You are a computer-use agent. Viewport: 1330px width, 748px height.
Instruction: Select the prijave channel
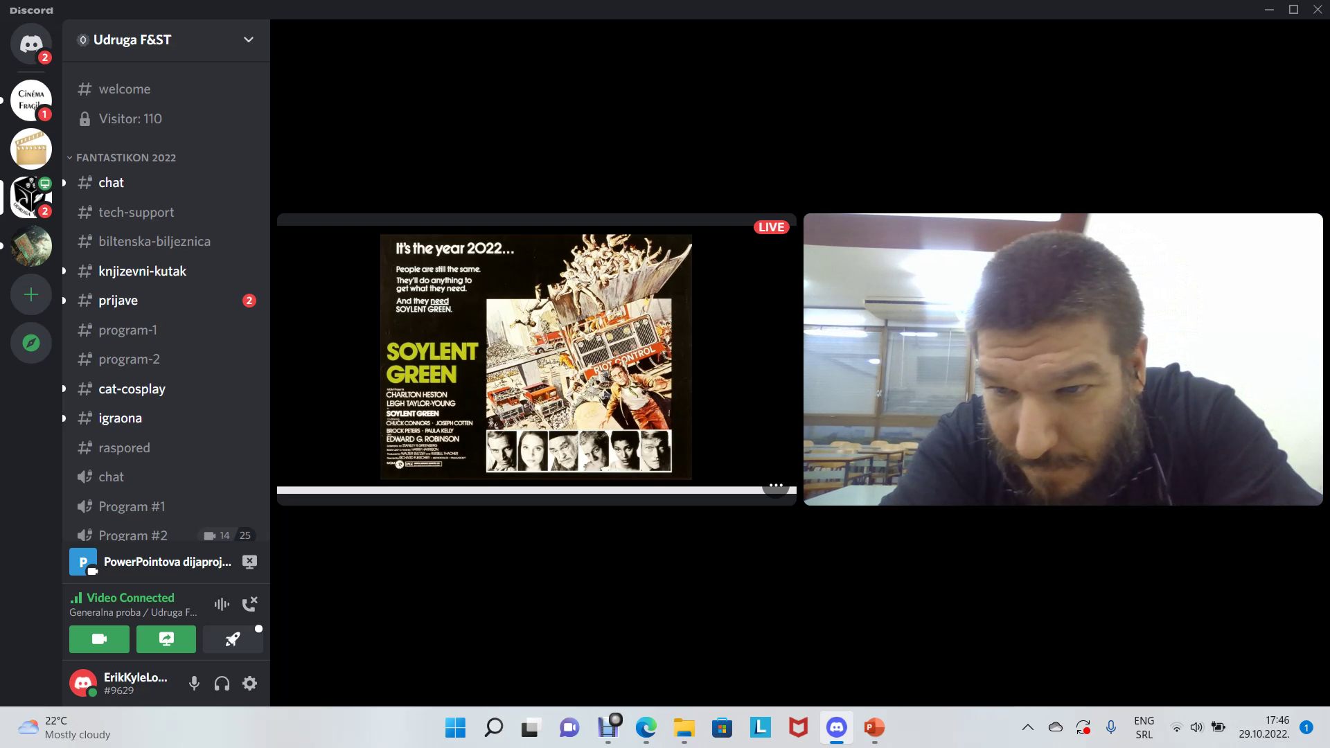[x=118, y=301]
